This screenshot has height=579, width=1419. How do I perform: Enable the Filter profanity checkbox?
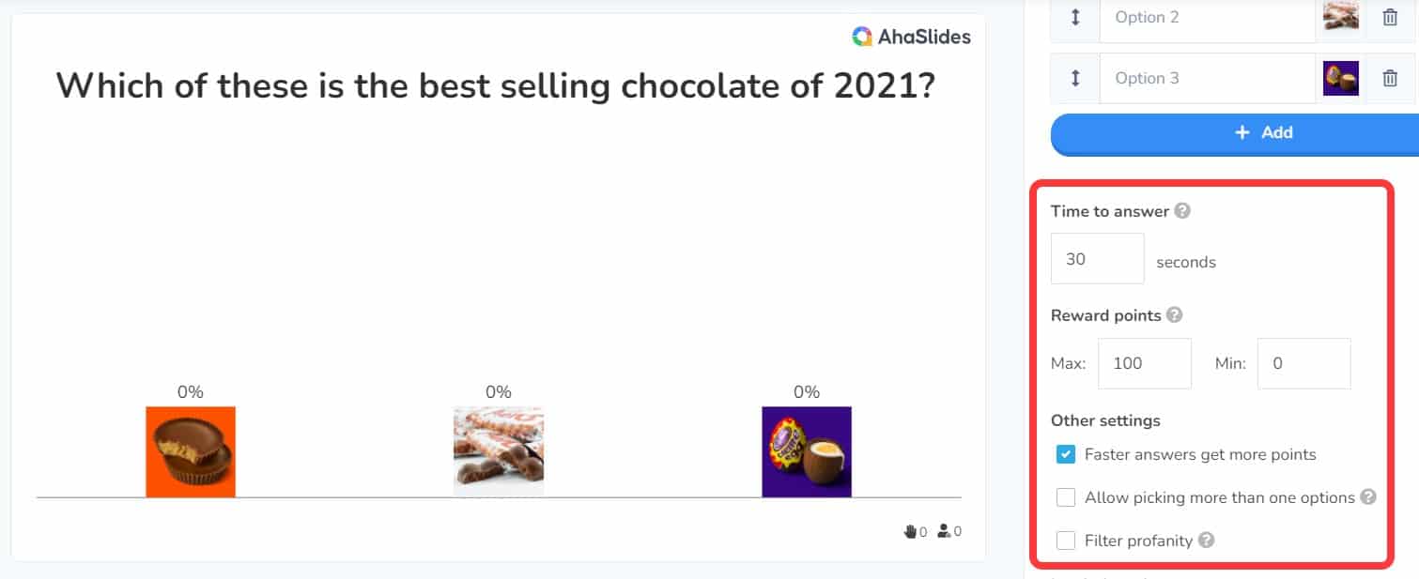1066,541
